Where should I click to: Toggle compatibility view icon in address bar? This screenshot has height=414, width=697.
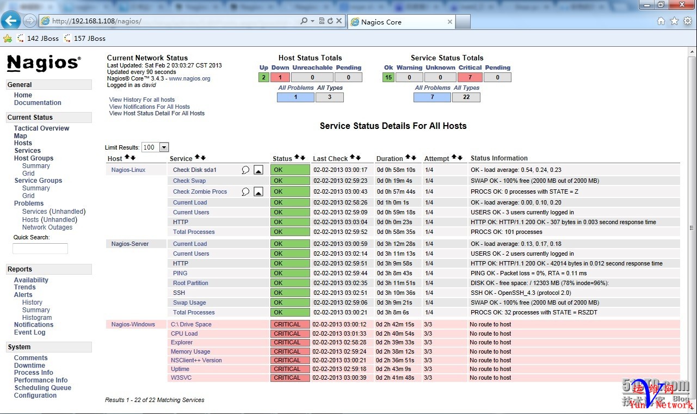[x=322, y=21]
